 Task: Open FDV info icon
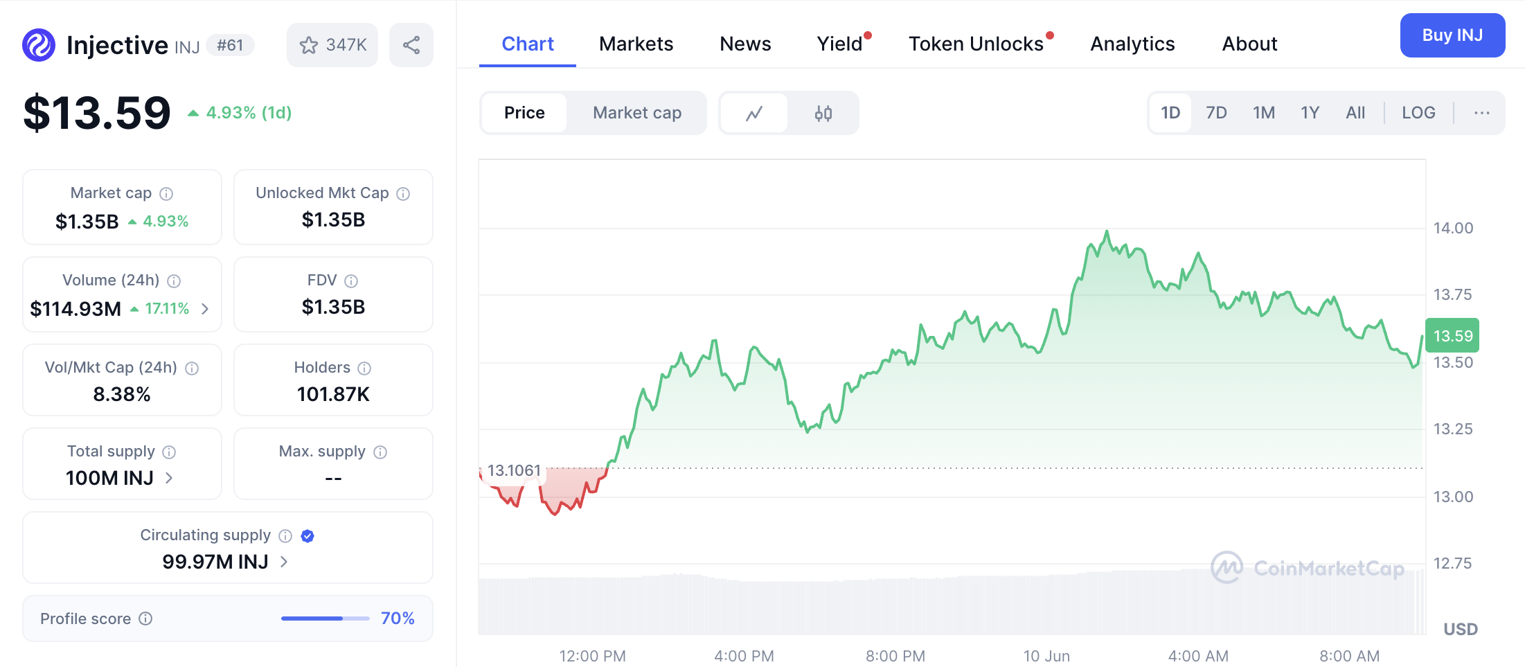click(351, 281)
